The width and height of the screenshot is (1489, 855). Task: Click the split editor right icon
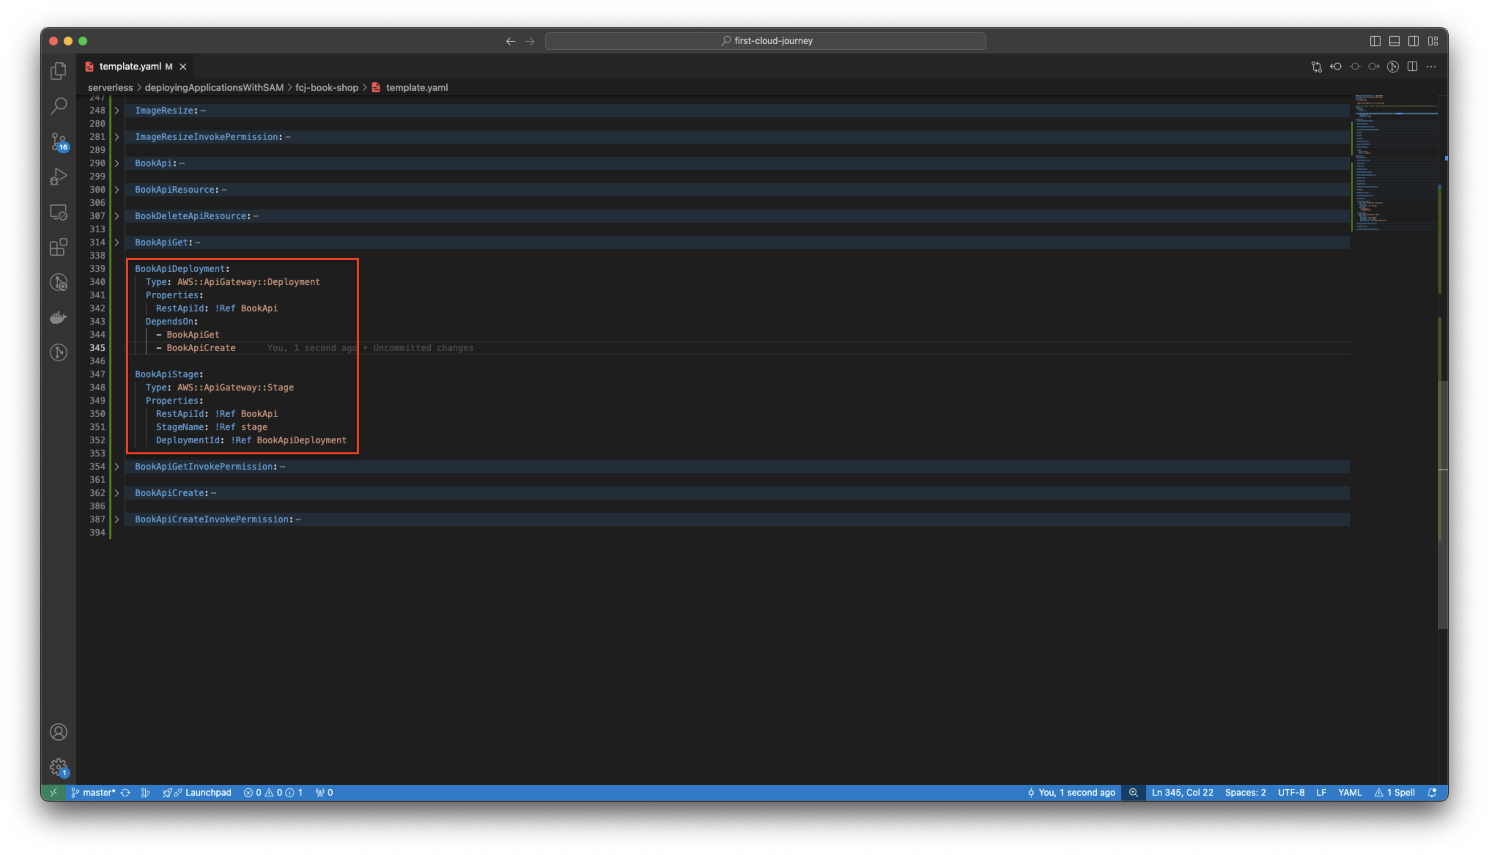[x=1412, y=66]
